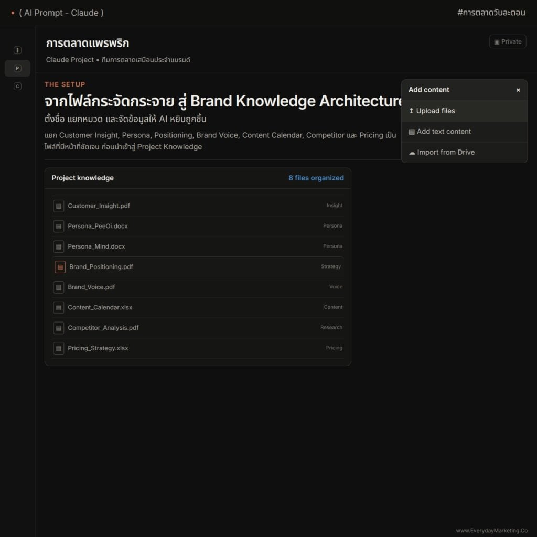
Task: Open the top sidebar icon above P
Action: pos(17,50)
